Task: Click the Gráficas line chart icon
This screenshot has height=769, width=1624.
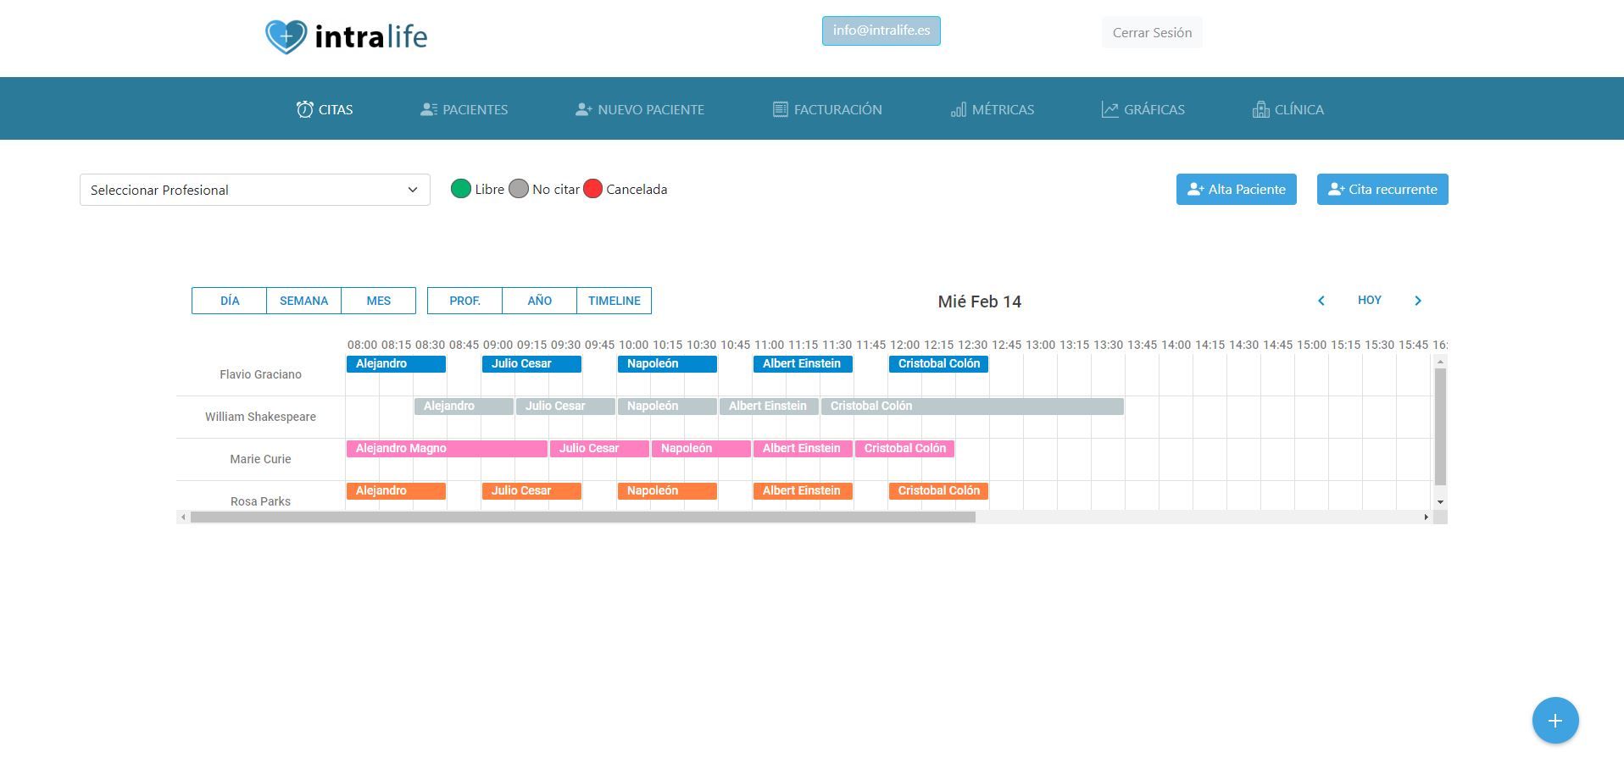Action: tap(1110, 109)
